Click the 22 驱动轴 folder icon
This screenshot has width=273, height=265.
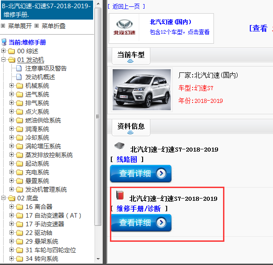(20, 233)
